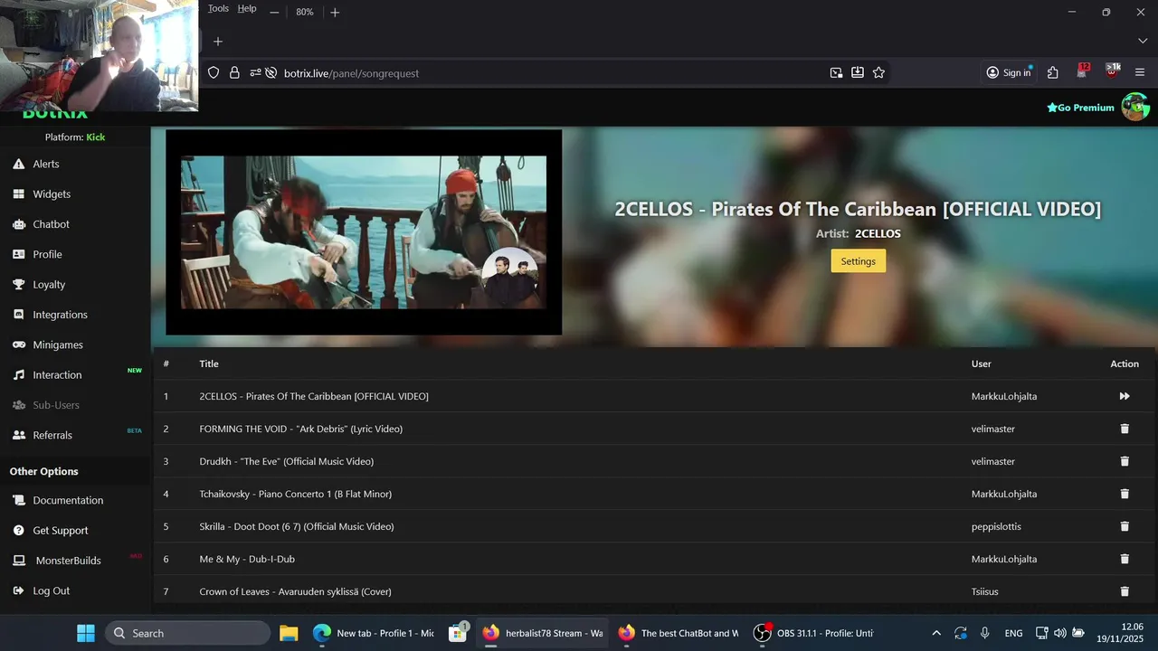Open the Alerts sidebar icon
Image resolution: width=1158 pixels, height=651 pixels.
tap(18, 164)
